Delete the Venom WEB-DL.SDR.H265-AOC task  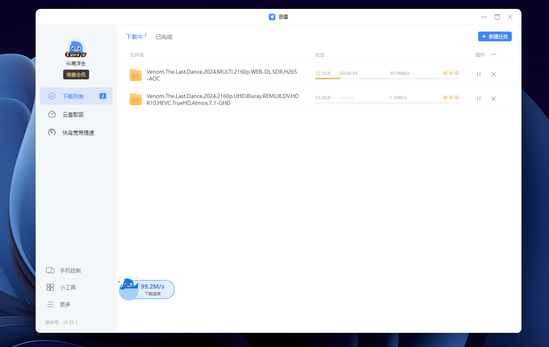point(494,75)
